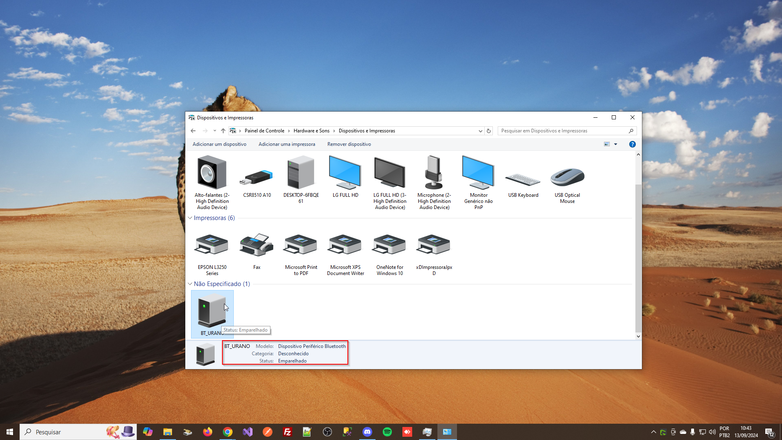Screen dimensions: 782x440
Task: Open the volume speaker tray icon
Action: click(712, 432)
